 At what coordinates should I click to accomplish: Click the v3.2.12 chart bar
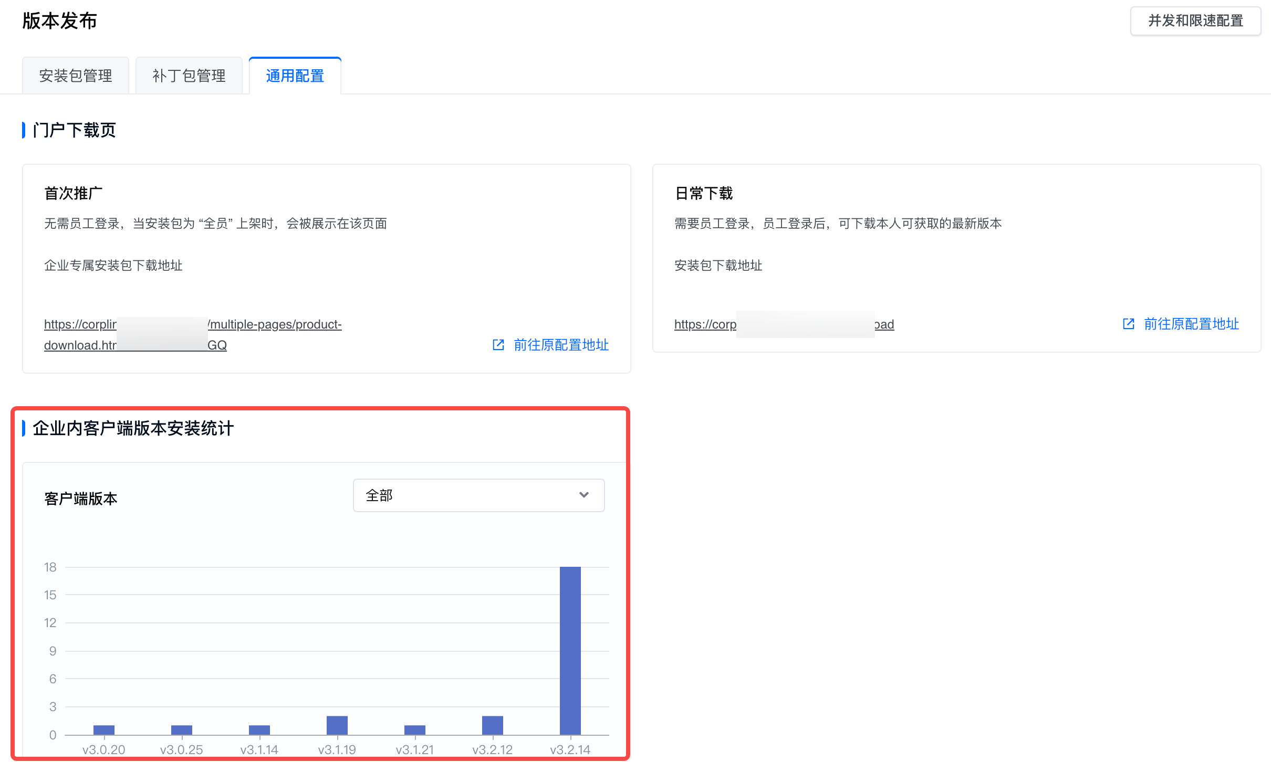492,725
